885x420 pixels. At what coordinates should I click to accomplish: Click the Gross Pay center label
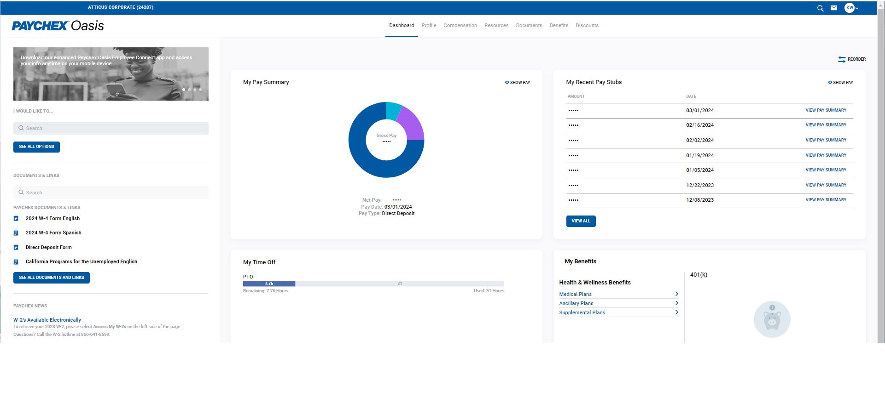[386, 136]
